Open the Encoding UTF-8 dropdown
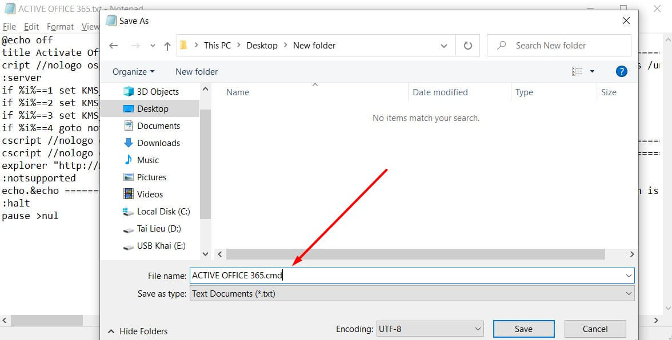 tap(430, 329)
